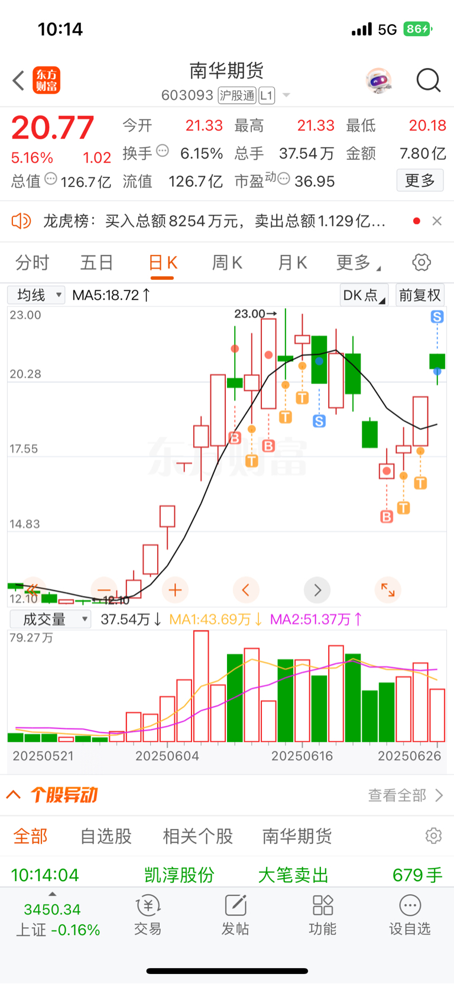The height and width of the screenshot is (984, 454).
Task: Toggle the DK点 signal option
Action: (x=364, y=295)
